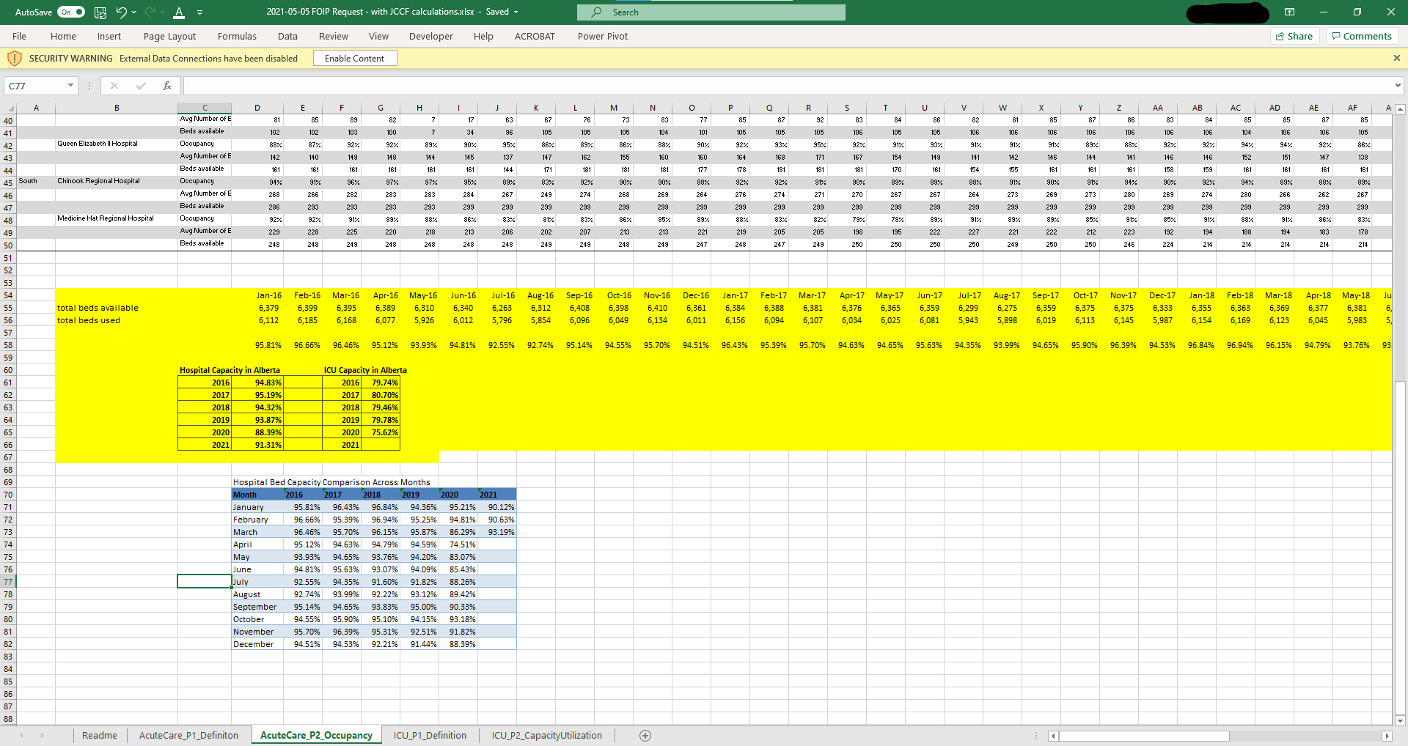Expand the Undo history dropdown arrow
This screenshot has height=746, width=1408.
pos(133,12)
